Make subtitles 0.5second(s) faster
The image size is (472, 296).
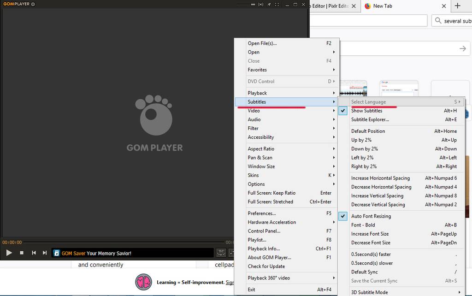click(x=401, y=254)
